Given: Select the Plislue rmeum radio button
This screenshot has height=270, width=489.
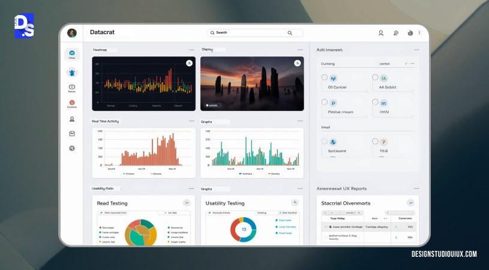Looking at the screenshot, I should tap(325, 102).
